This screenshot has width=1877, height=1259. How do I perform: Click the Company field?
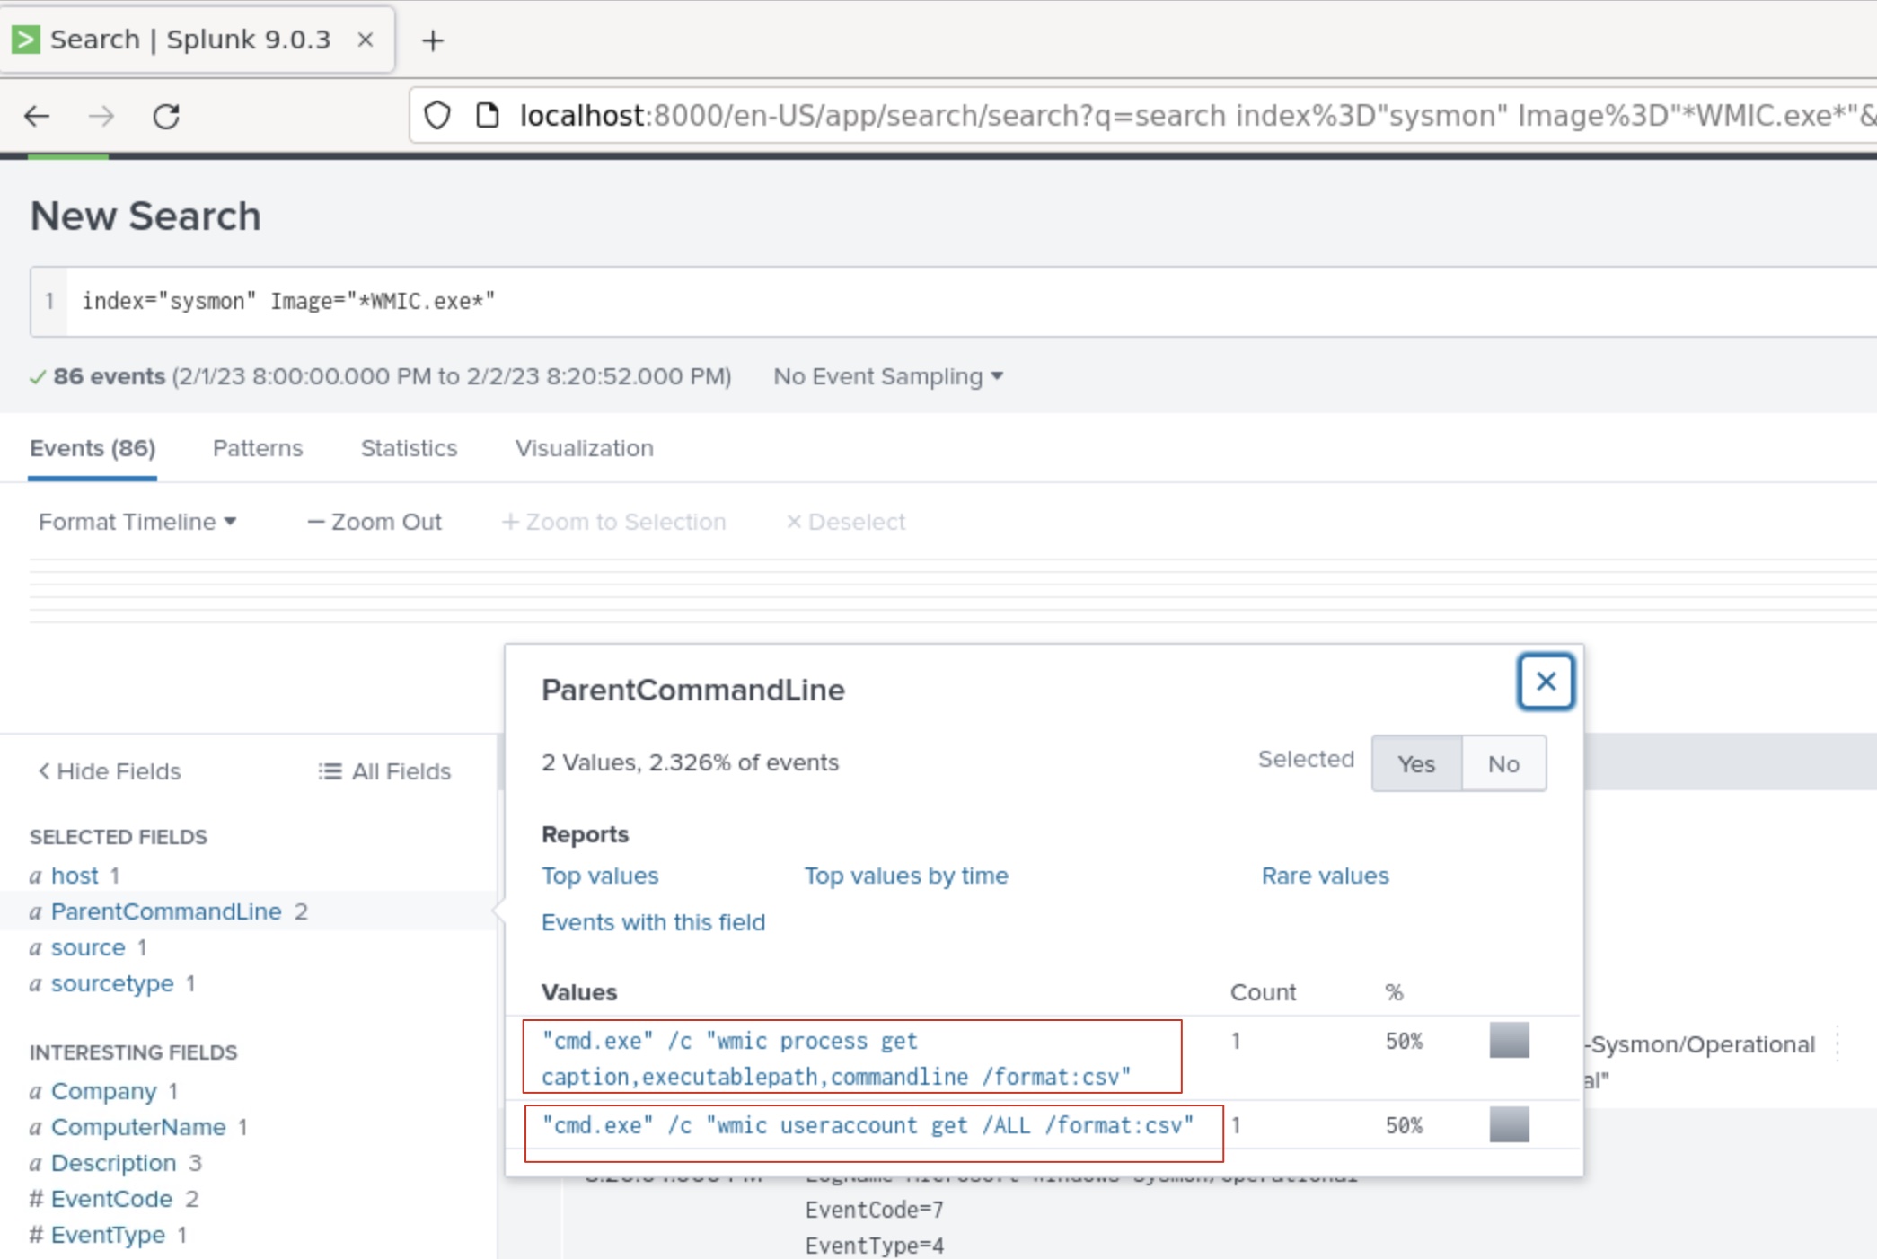(x=103, y=1091)
